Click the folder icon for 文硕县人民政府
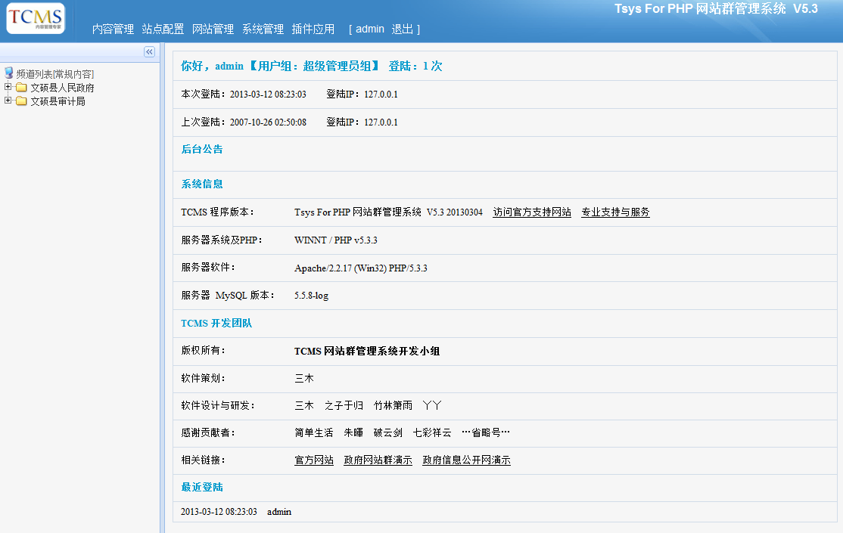 pyautogui.click(x=21, y=88)
